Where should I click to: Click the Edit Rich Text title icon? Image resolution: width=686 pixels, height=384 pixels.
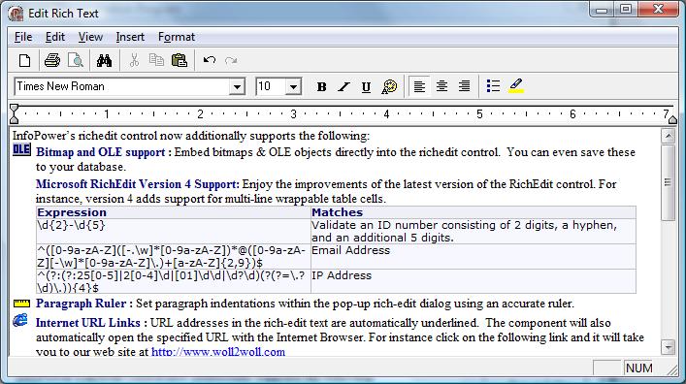[16, 14]
